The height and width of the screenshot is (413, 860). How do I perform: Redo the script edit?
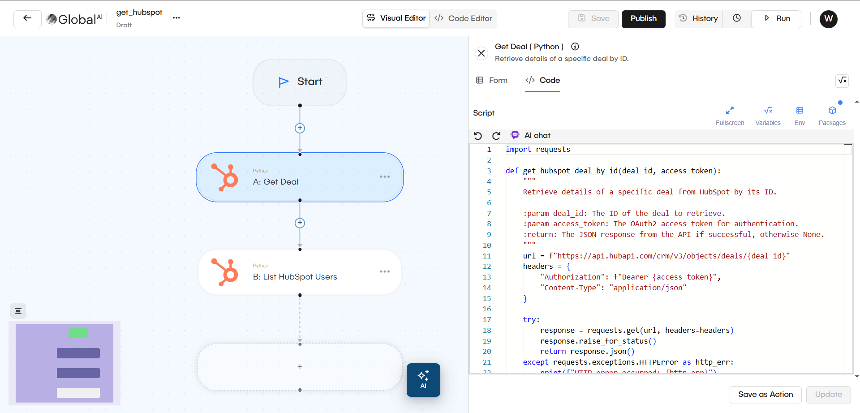pos(496,136)
